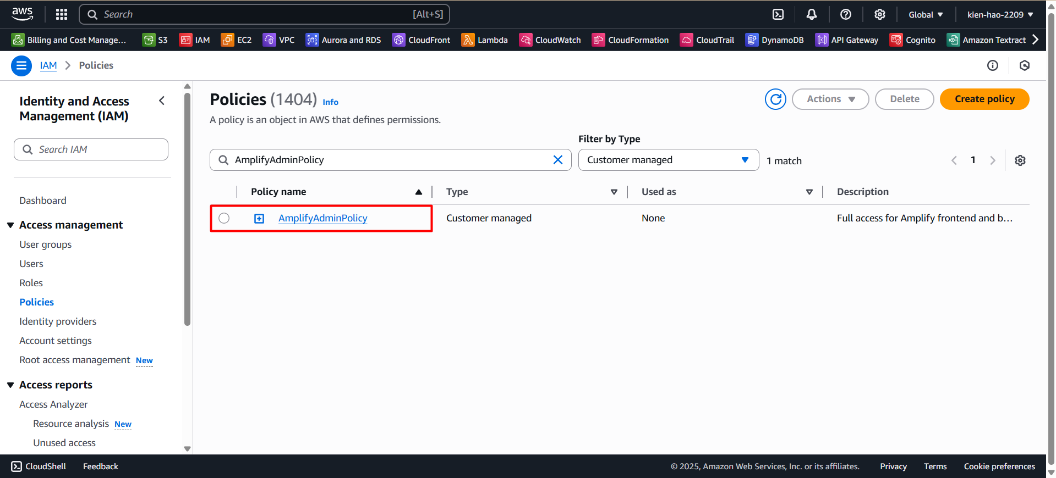
Task: Open AWS CloudShell icon in top bar
Action: coord(778,14)
